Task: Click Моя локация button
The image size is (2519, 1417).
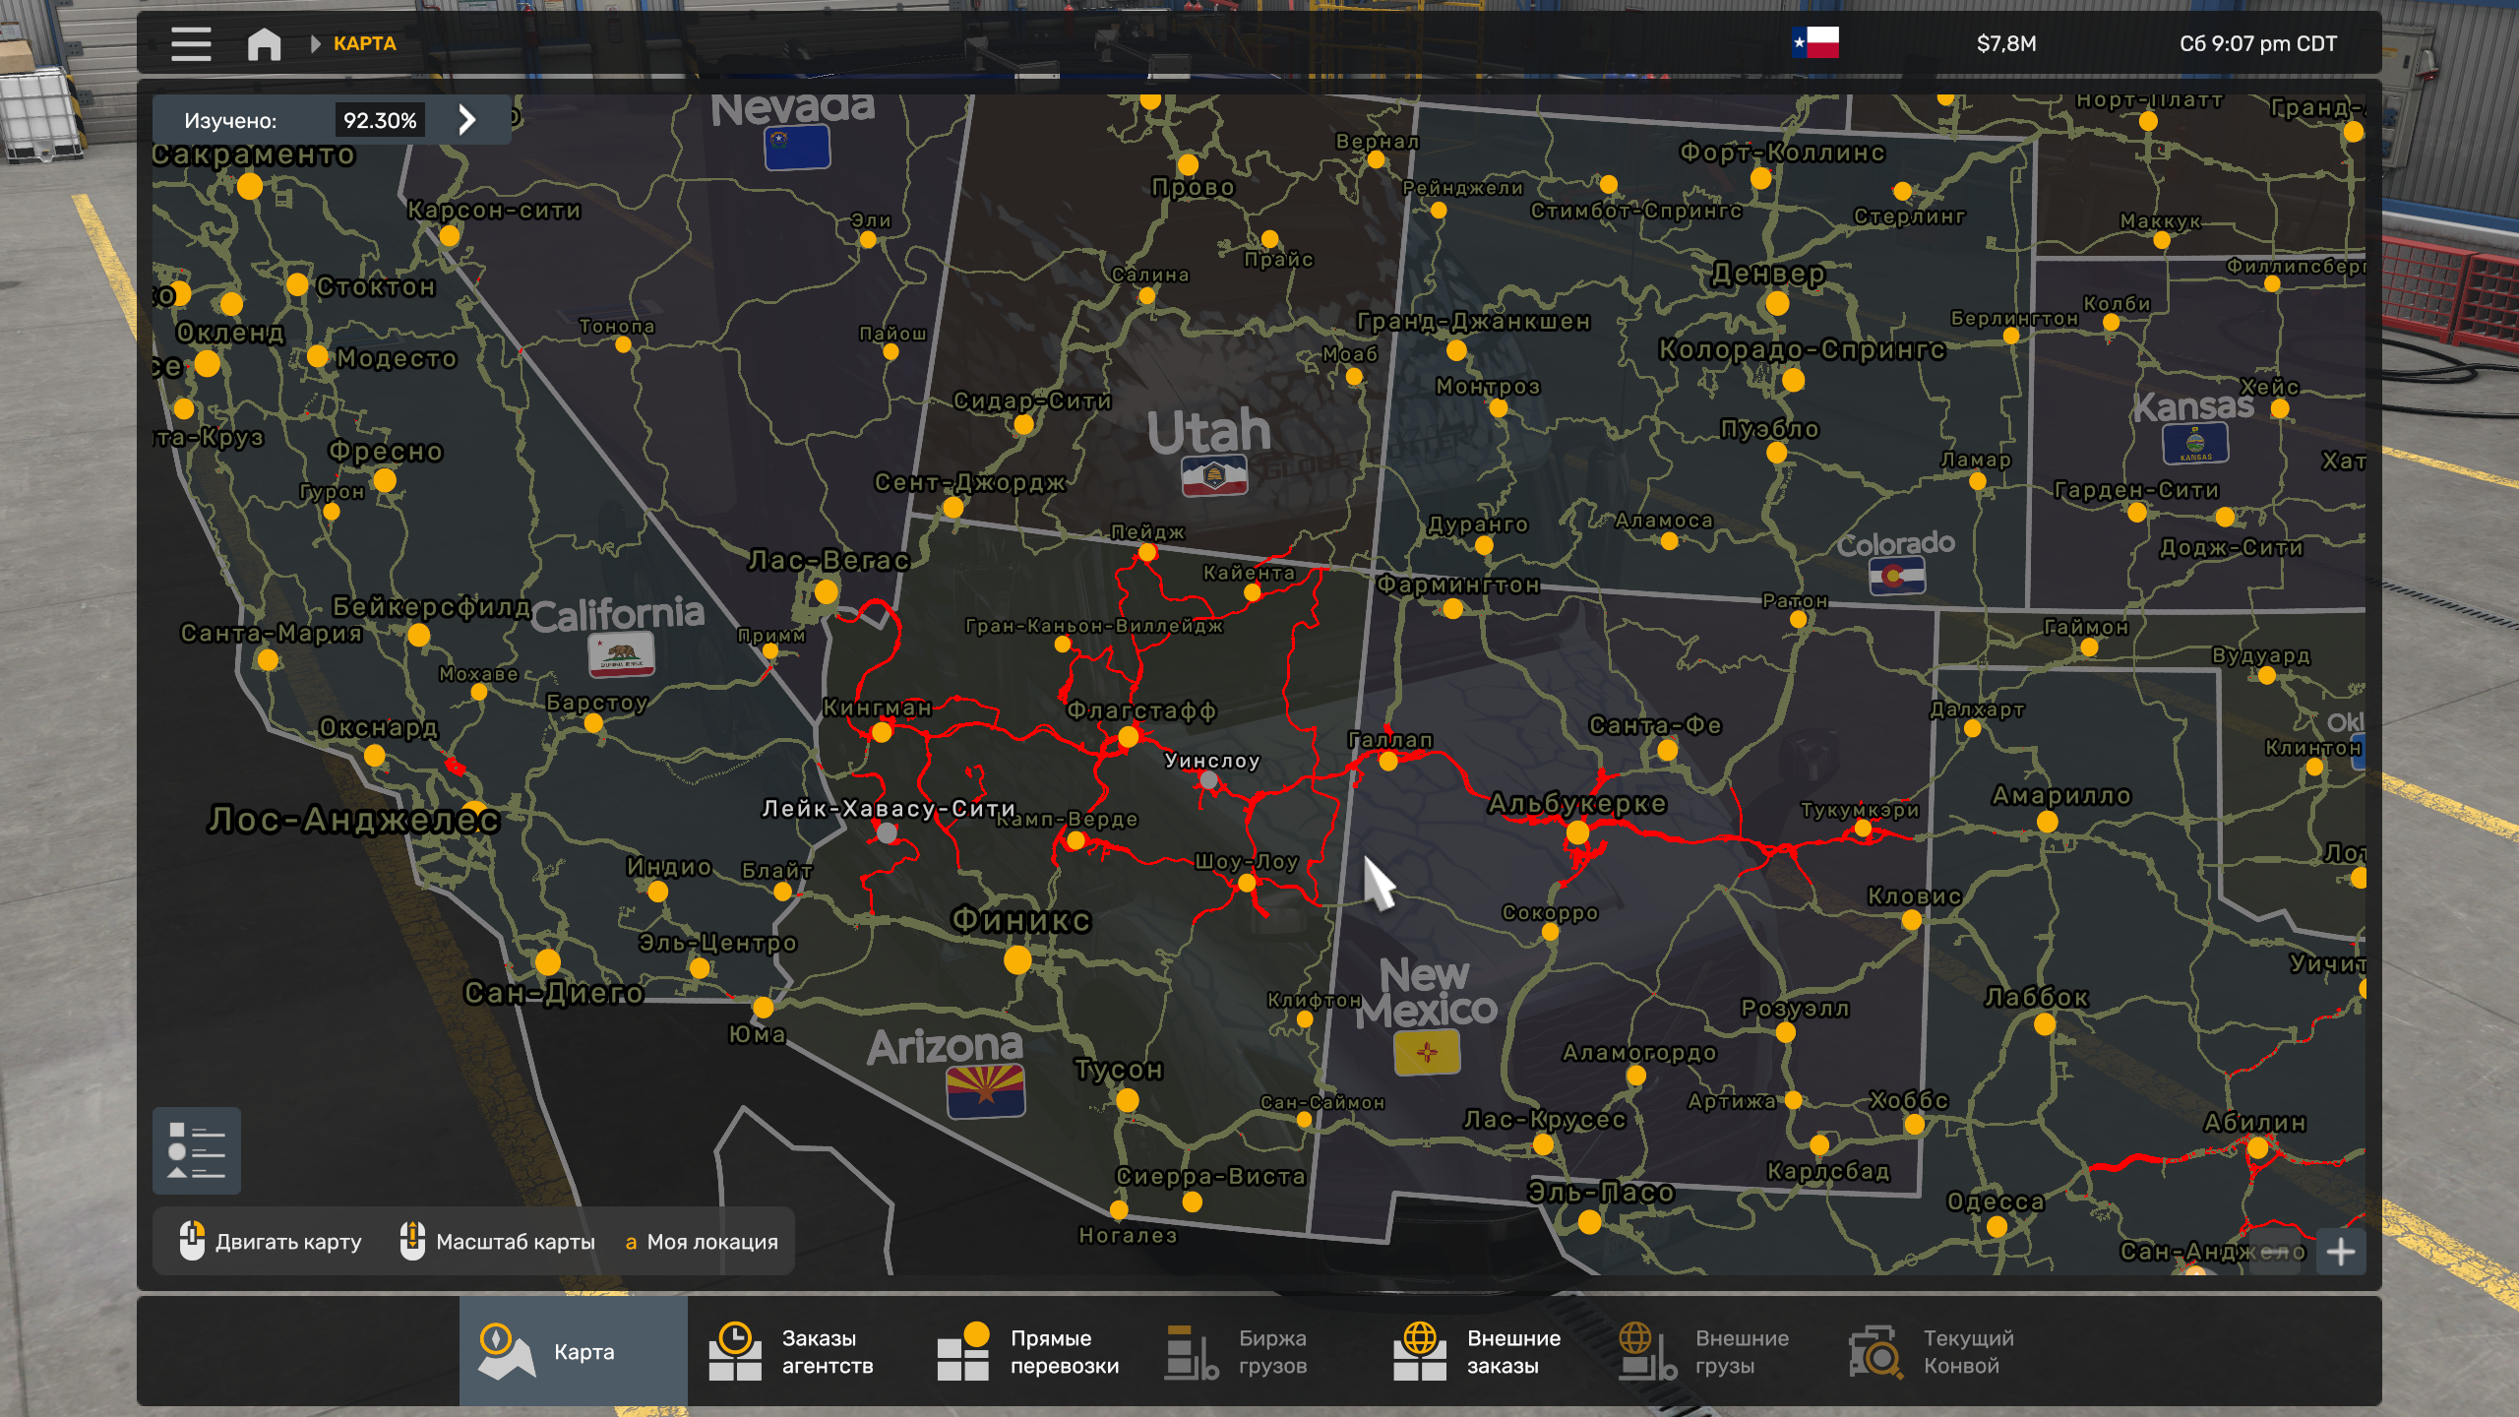Action: coord(701,1242)
